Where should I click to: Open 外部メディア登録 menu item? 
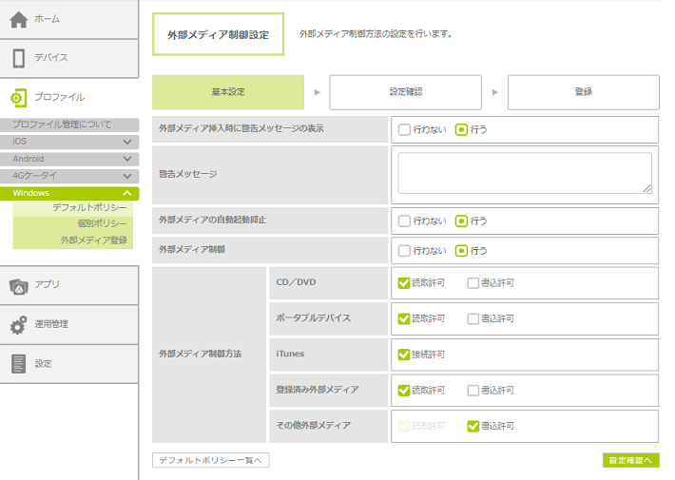(x=93, y=240)
